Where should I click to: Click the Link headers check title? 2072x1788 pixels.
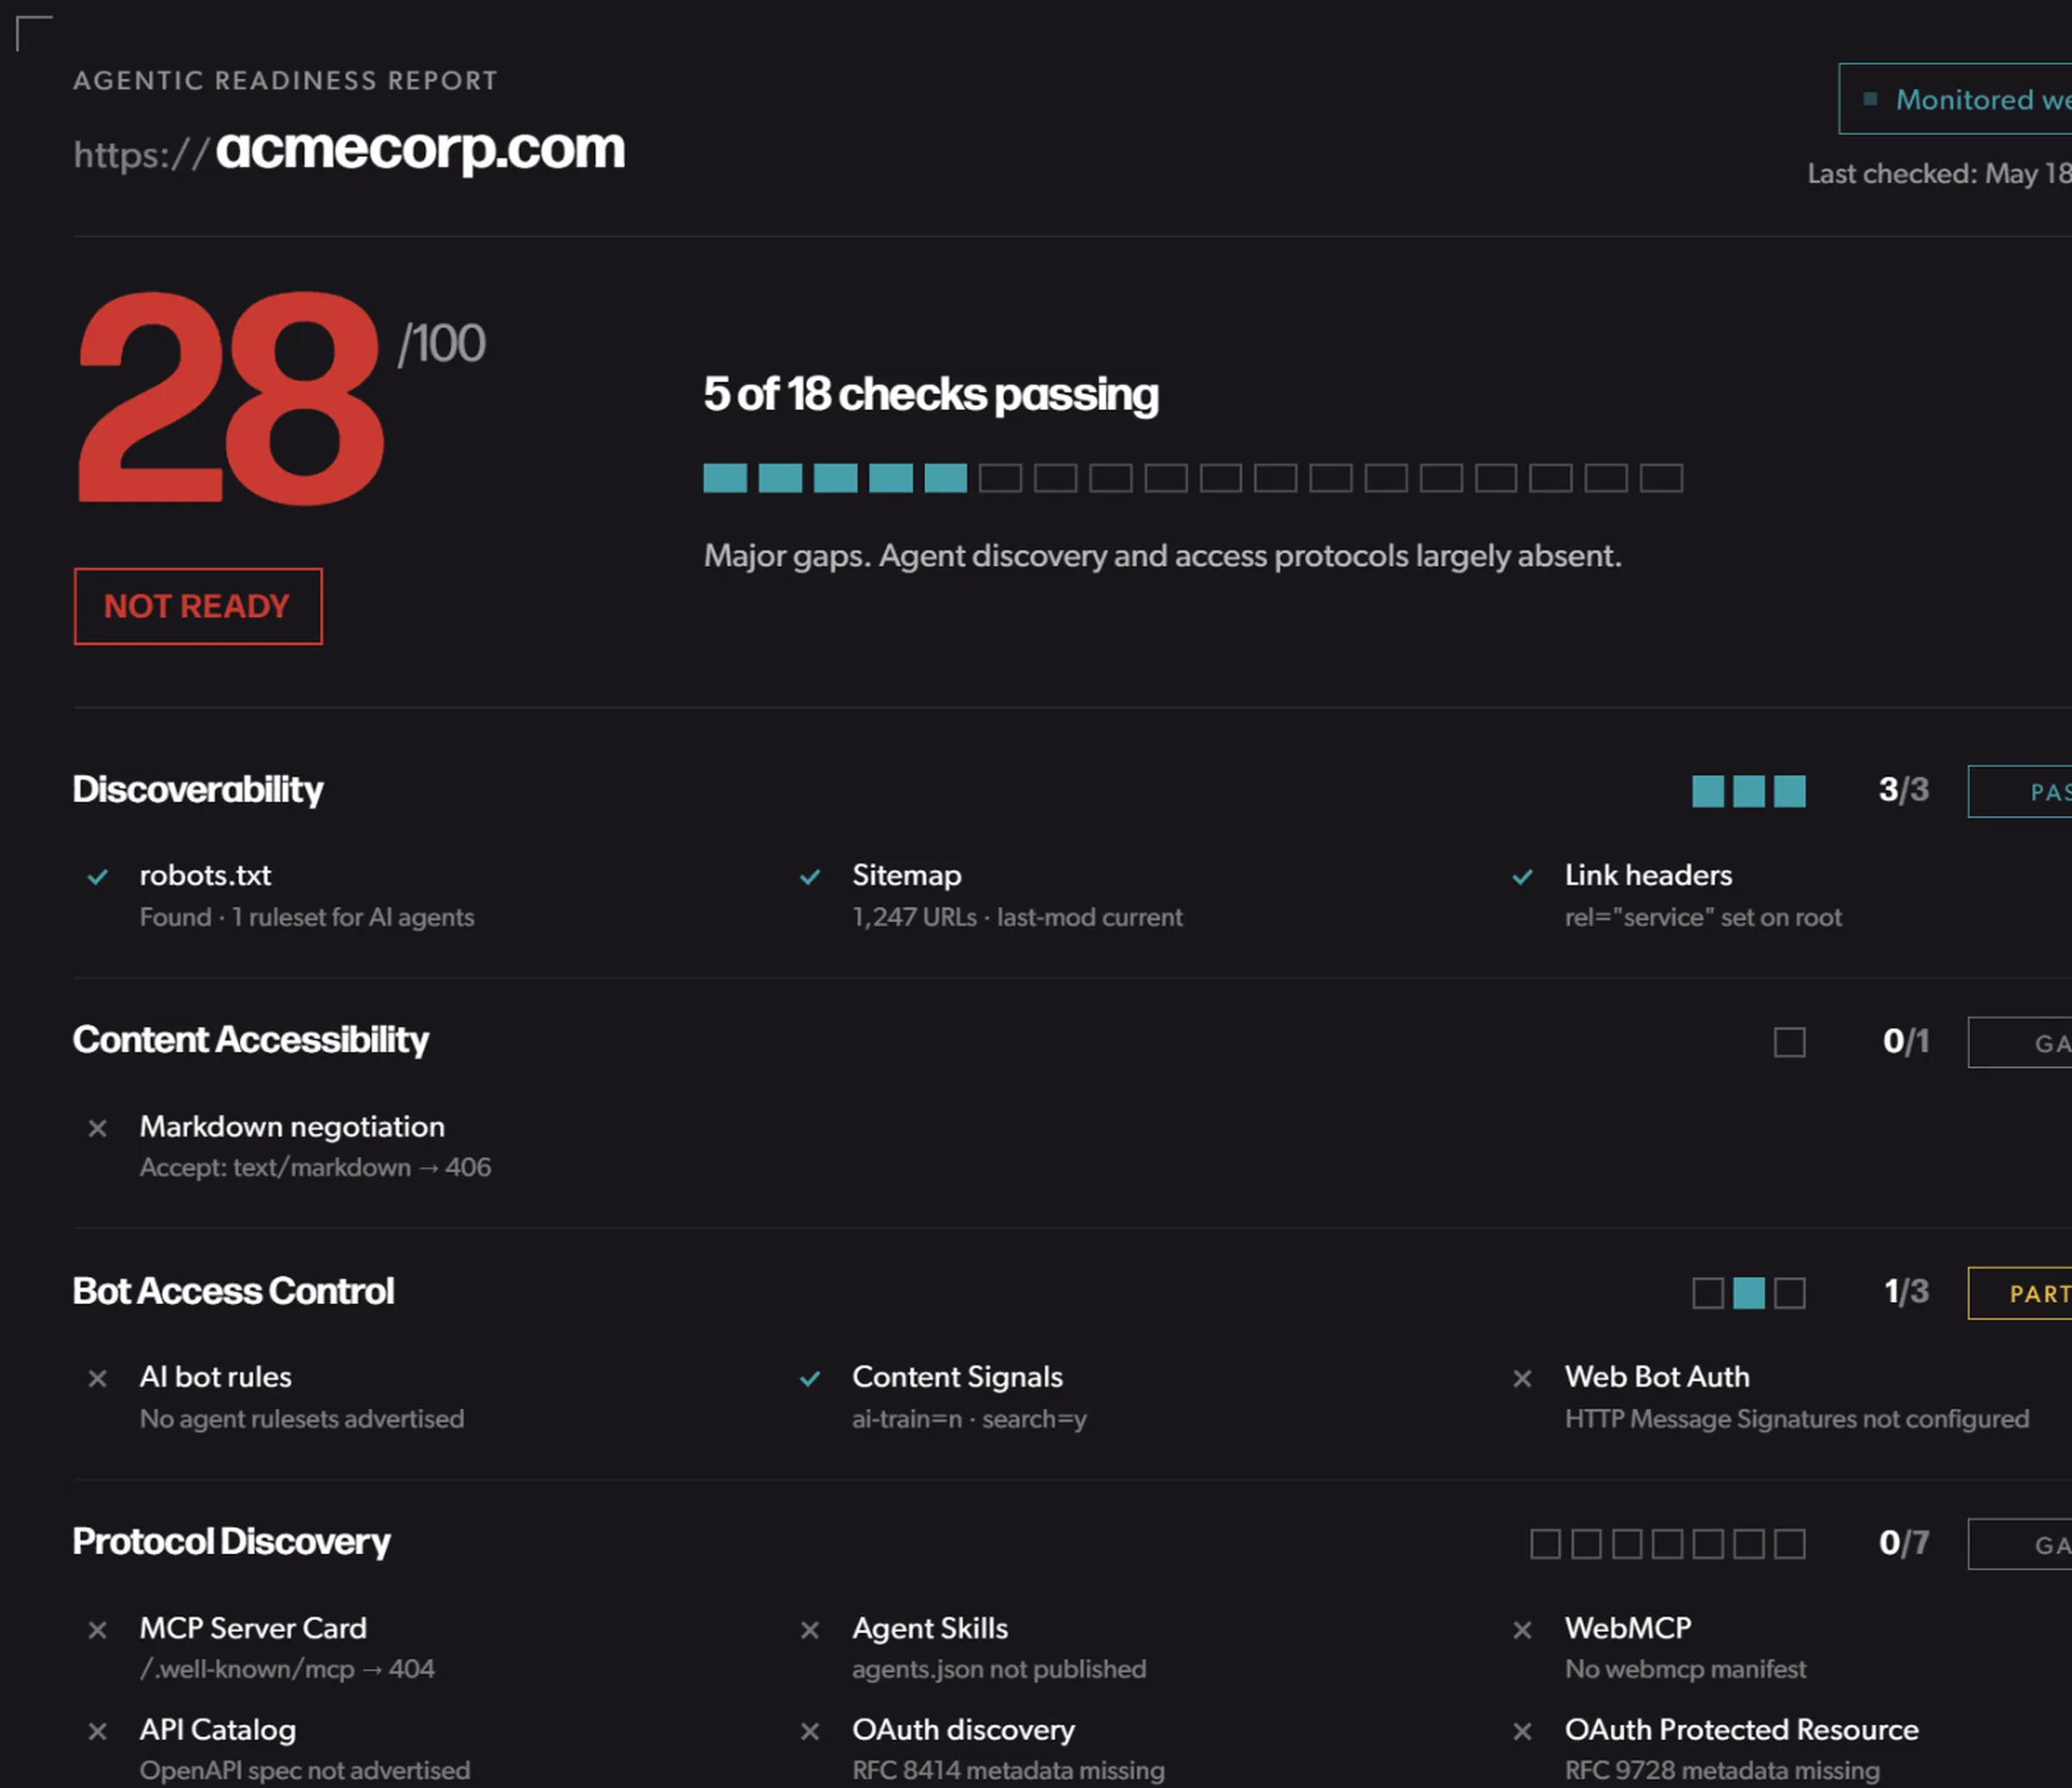tap(1648, 875)
